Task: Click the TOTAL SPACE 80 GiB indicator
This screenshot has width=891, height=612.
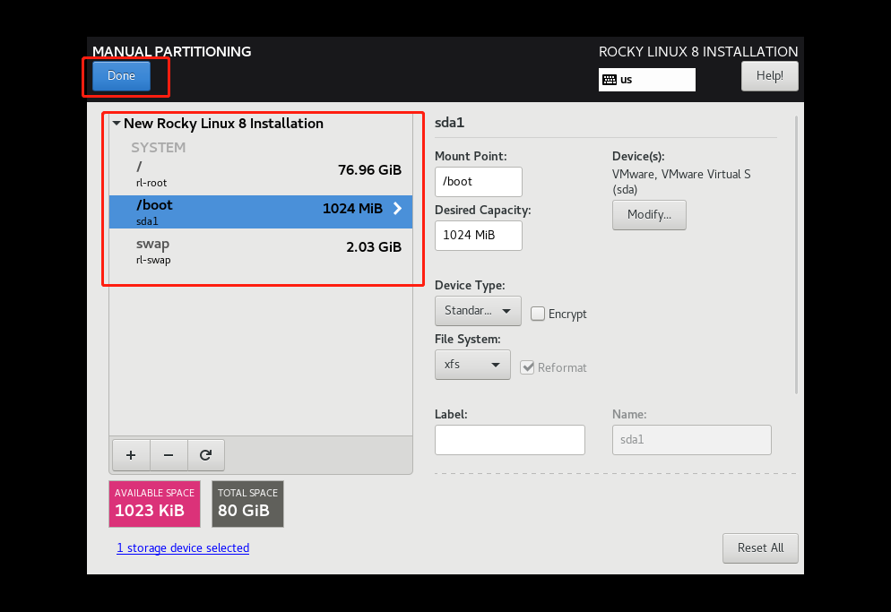Action: [x=247, y=504]
